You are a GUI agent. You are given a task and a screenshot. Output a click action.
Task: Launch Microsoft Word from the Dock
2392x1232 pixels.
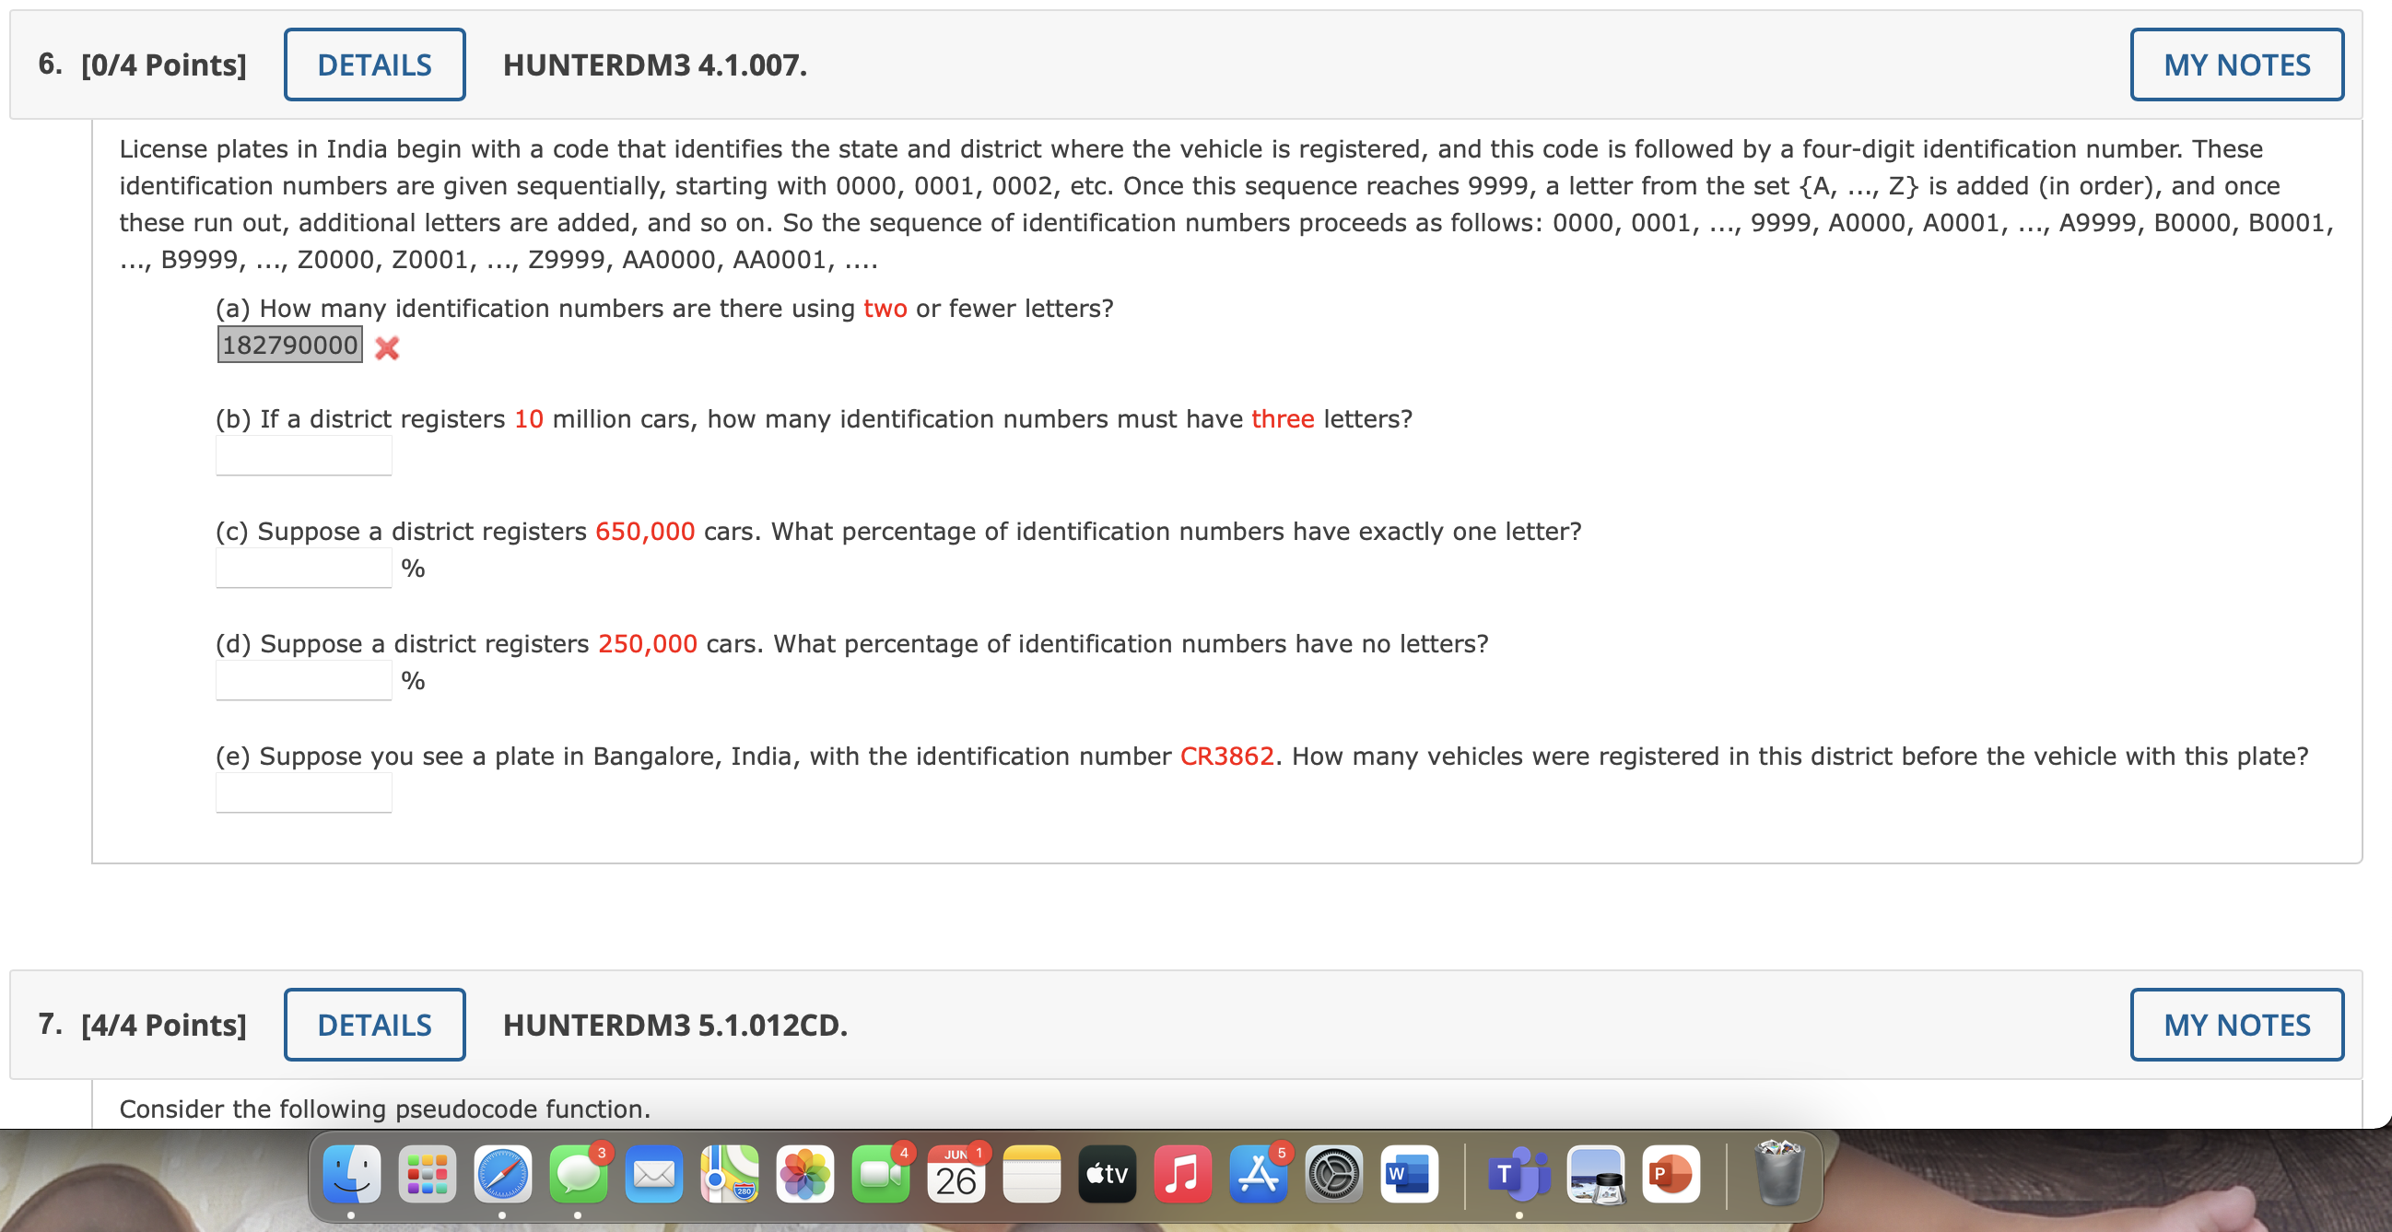pyautogui.click(x=1410, y=1175)
